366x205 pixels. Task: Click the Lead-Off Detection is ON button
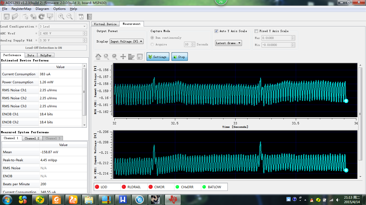(44, 48)
